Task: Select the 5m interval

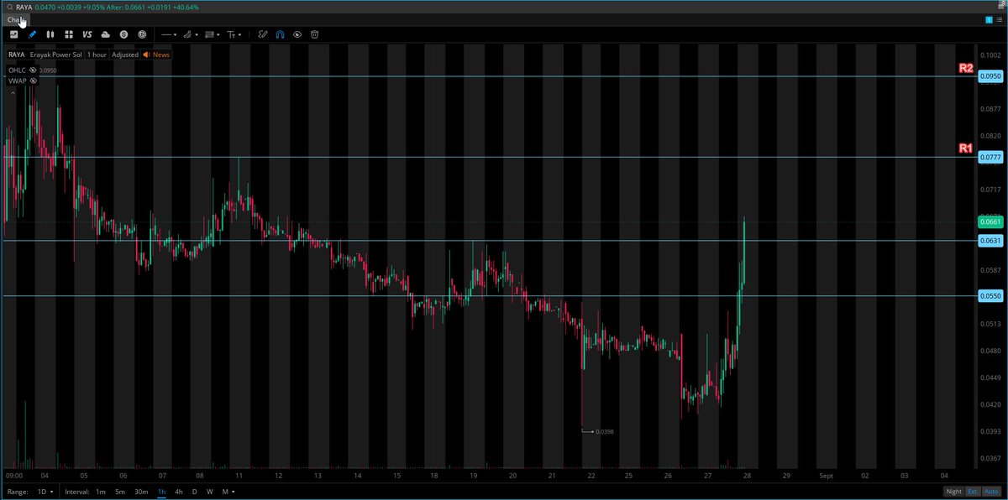Action: click(120, 492)
